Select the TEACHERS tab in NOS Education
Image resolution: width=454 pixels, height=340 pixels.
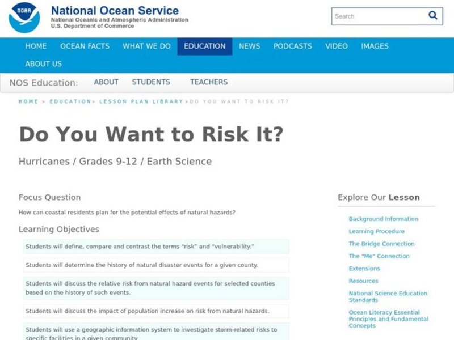pos(209,82)
